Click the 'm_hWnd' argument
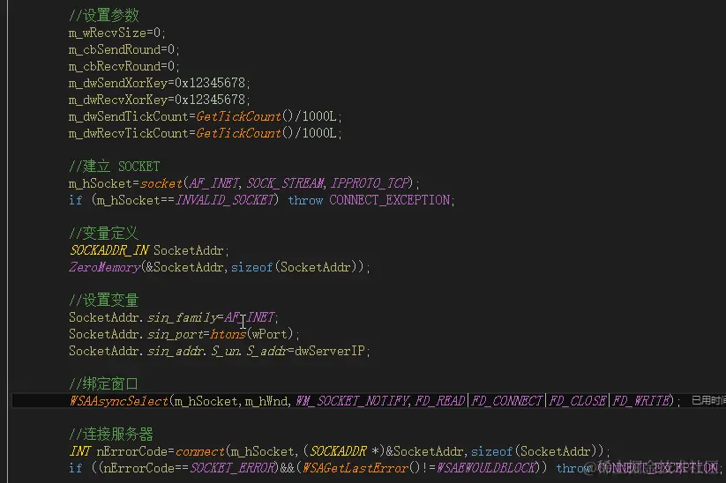726x483 pixels. (x=266, y=401)
